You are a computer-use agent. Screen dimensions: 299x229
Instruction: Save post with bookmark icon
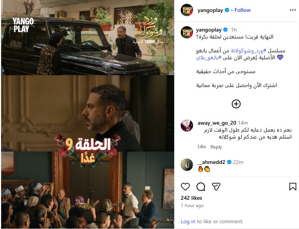coord(292,187)
